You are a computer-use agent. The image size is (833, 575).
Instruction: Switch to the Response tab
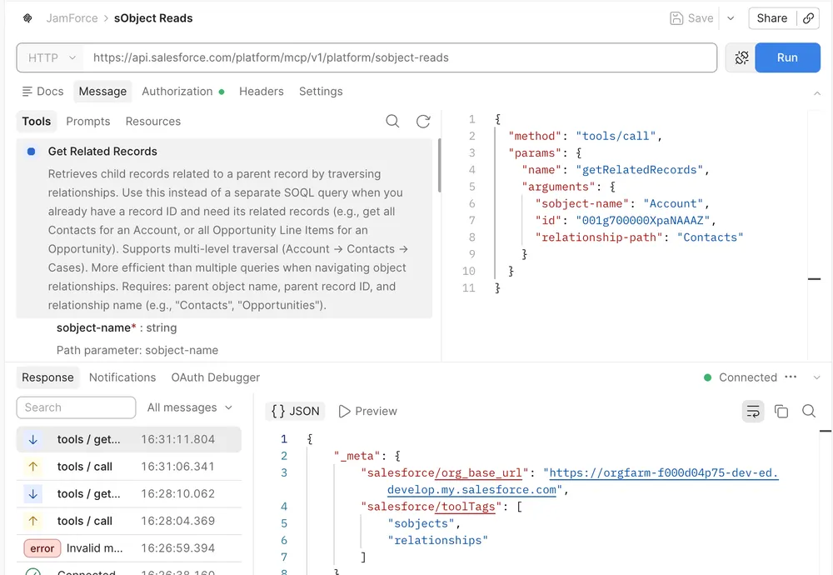[x=47, y=377]
